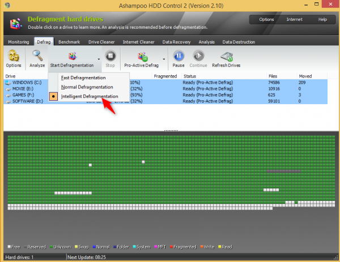This screenshot has height=262, width=340.
Task: Select the WINDOWS (C:) drive row
Action: [x=165, y=83]
